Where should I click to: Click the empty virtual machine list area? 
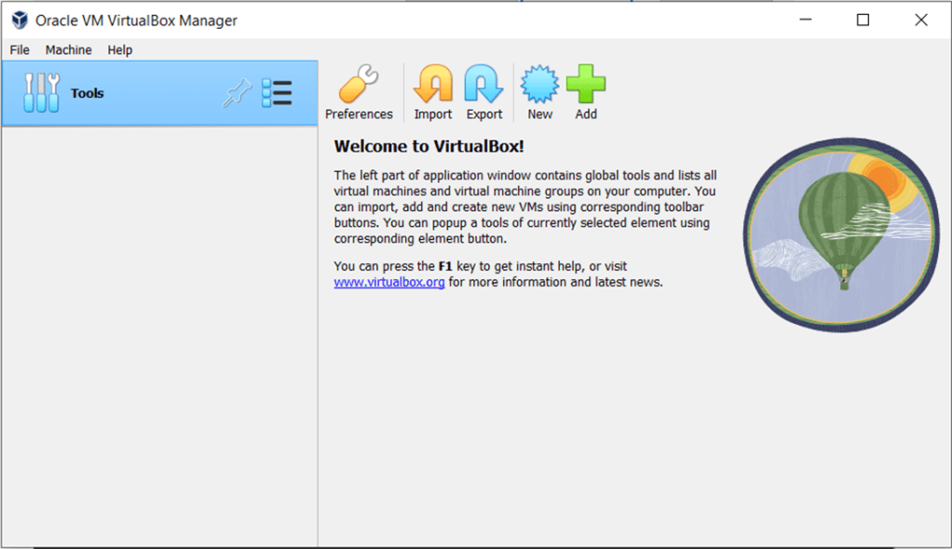coord(158,335)
